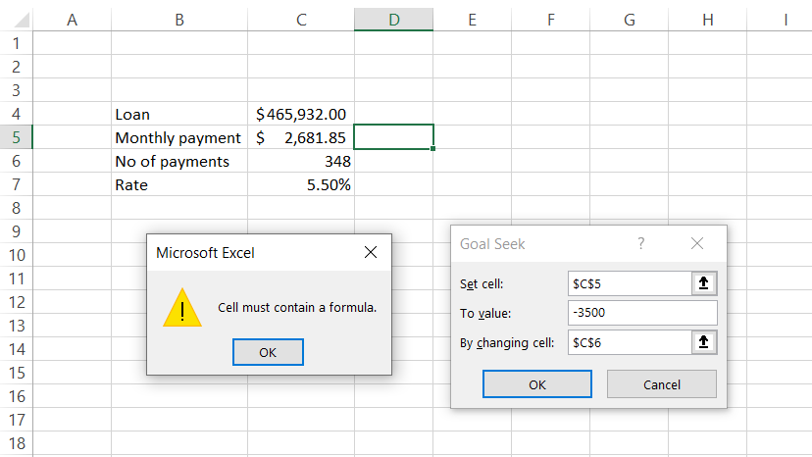
Task: Select row 5 header
Action: pos(15,138)
